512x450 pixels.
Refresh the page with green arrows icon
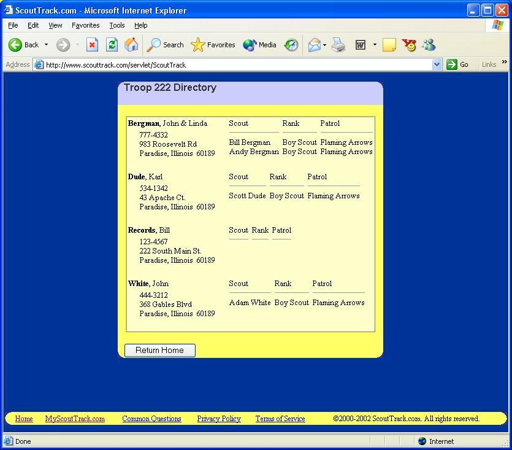pos(112,45)
